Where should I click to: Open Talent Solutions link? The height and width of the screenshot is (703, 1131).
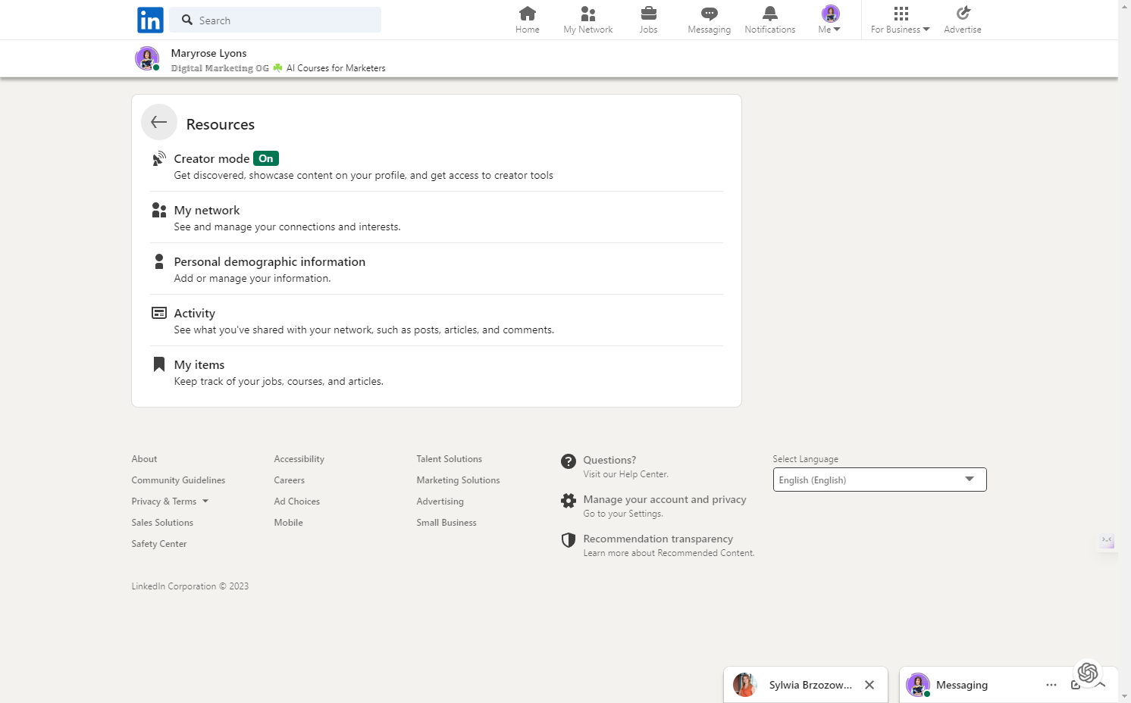pos(450,459)
